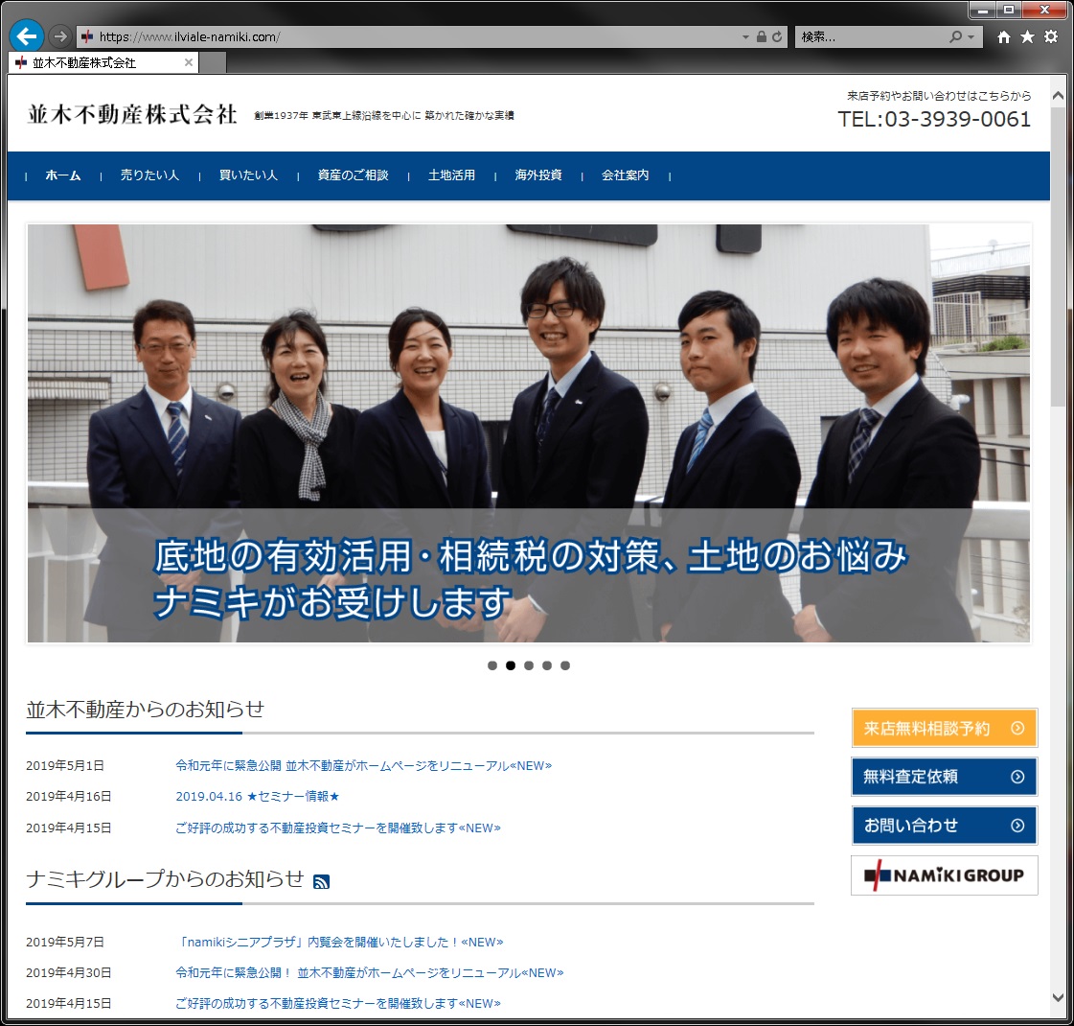Open the browser home icon
Screen dimensions: 1074x1026
tap(1003, 37)
